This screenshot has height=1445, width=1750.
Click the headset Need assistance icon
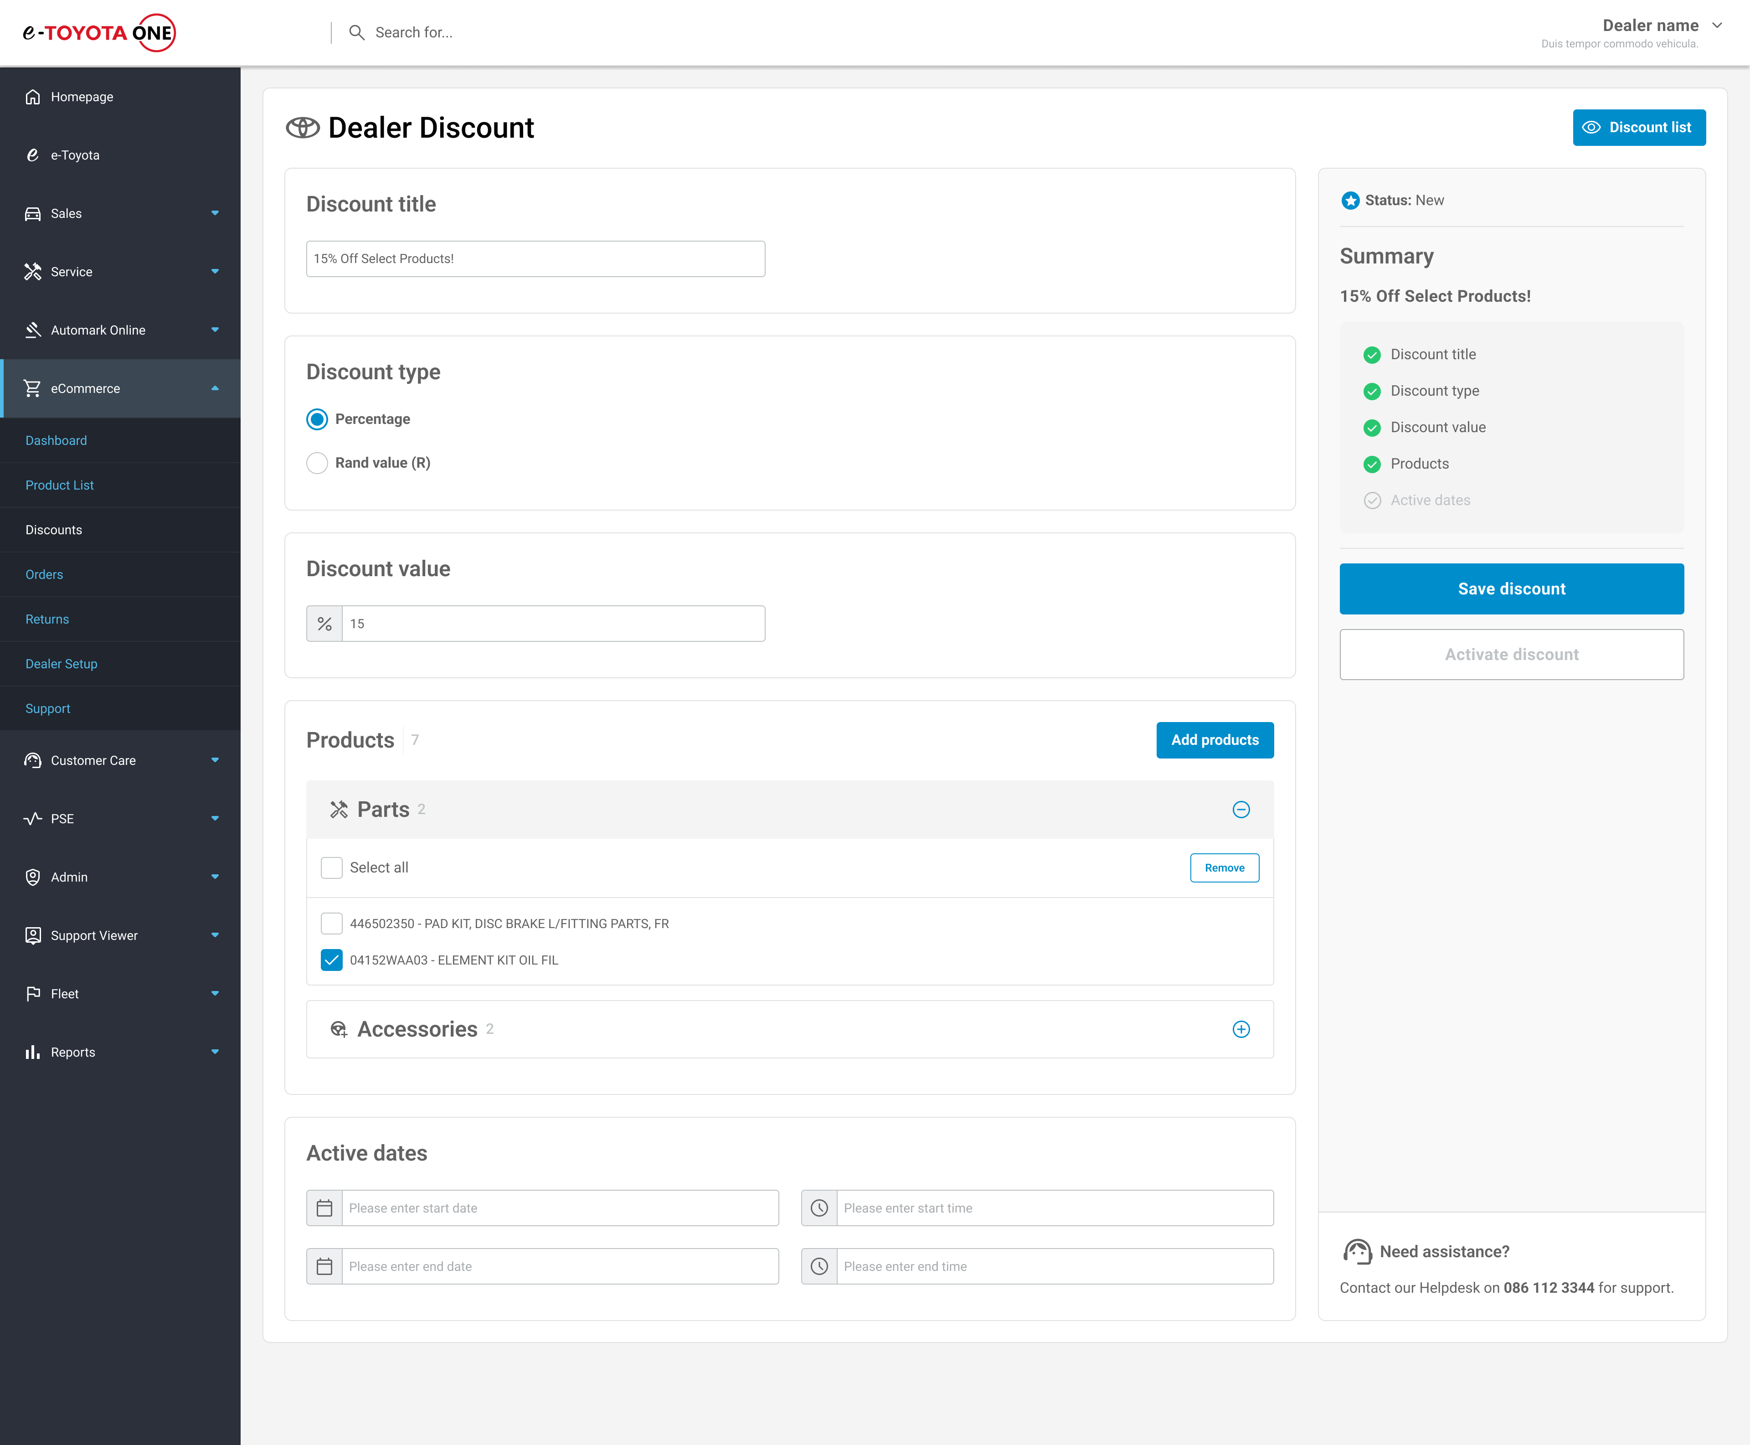point(1357,1251)
